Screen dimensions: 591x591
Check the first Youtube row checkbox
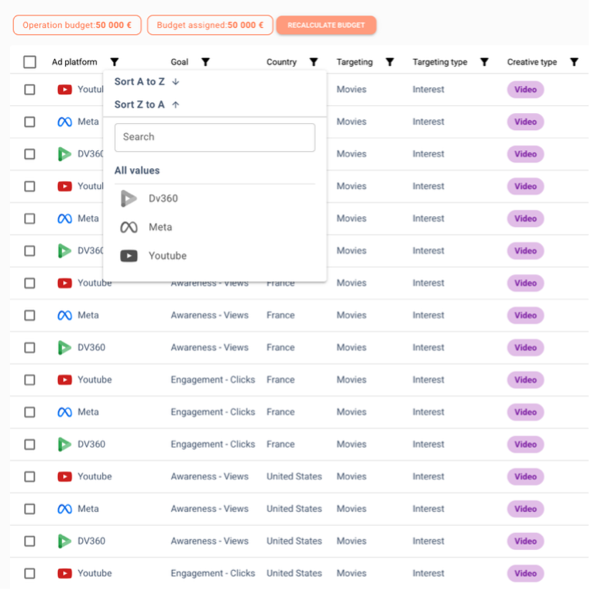click(x=29, y=90)
